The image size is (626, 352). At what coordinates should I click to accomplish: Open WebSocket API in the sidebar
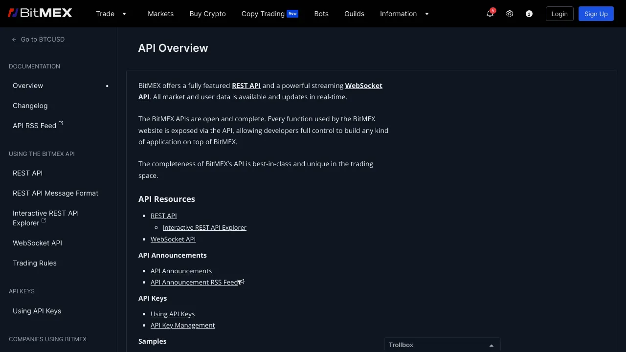pos(37,243)
